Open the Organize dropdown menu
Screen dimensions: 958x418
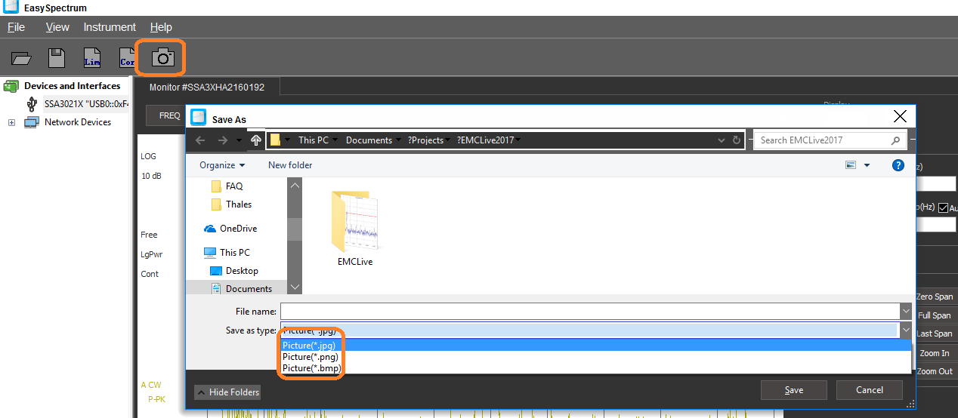point(221,165)
